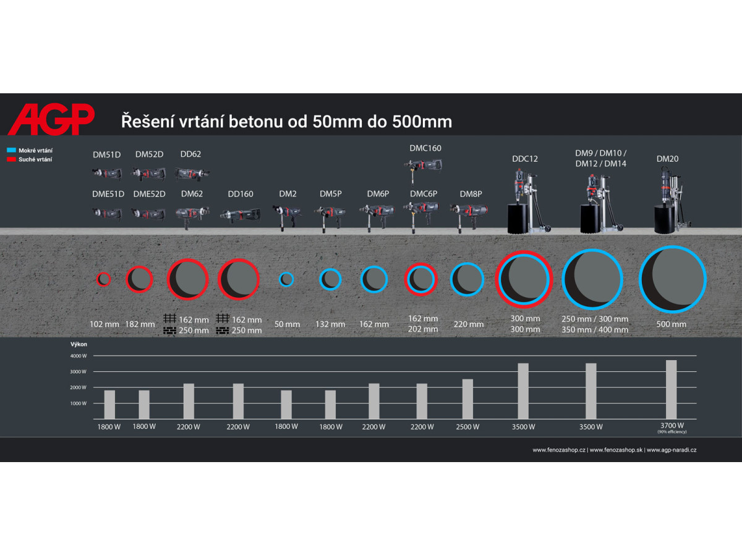Select the small blue 50 mm hole circle

pos(286,279)
